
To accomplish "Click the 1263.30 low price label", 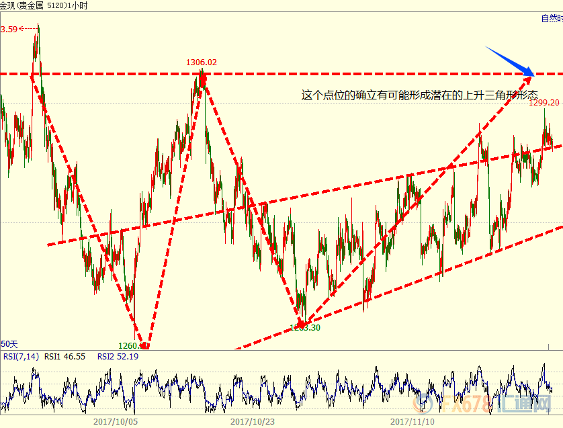I will coord(304,328).
